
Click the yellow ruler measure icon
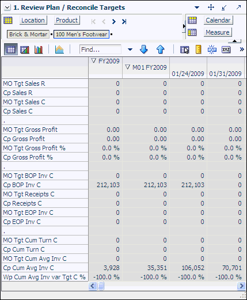[x=199, y=50]
